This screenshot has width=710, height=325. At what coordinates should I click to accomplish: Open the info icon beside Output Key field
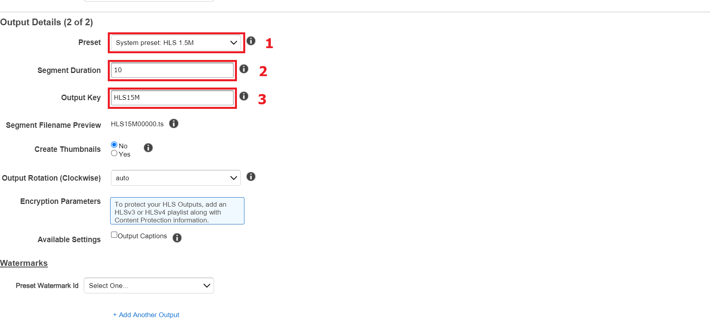[x=244, y=96]
